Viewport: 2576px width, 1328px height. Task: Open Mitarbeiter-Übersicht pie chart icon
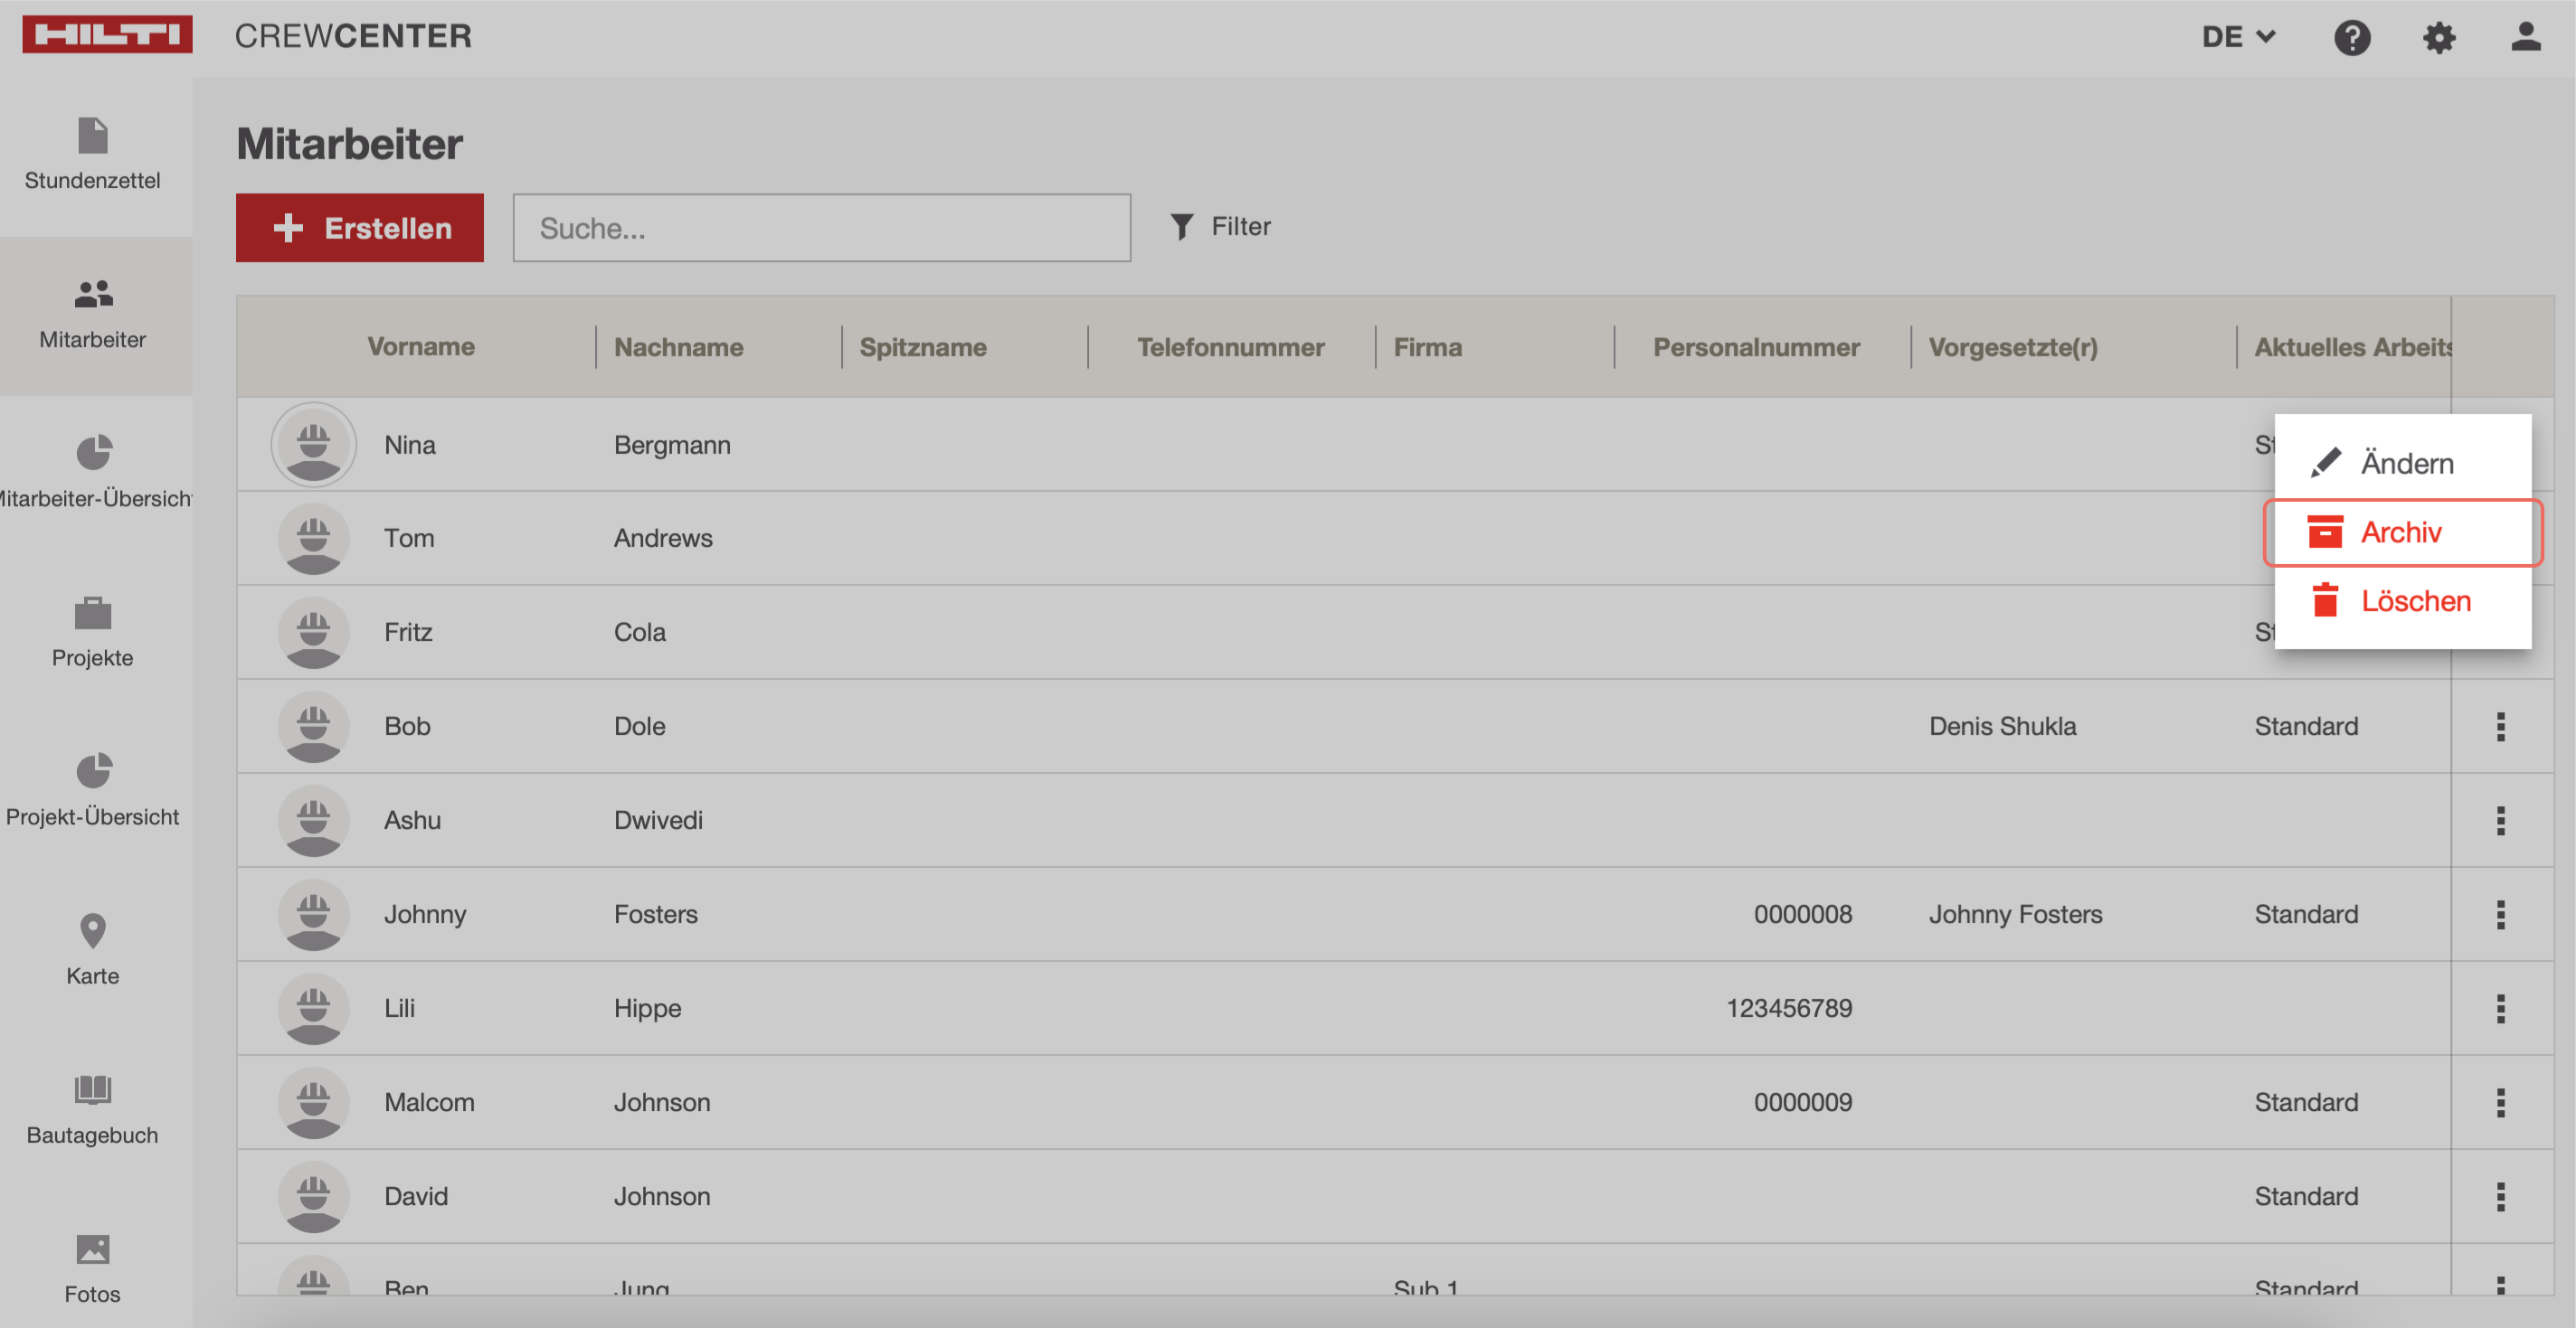coord(93,453)
